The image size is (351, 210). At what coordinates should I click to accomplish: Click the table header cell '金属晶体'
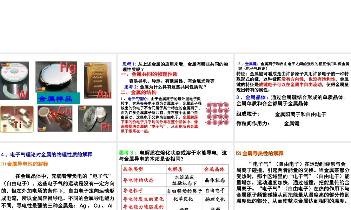[214, 169]
